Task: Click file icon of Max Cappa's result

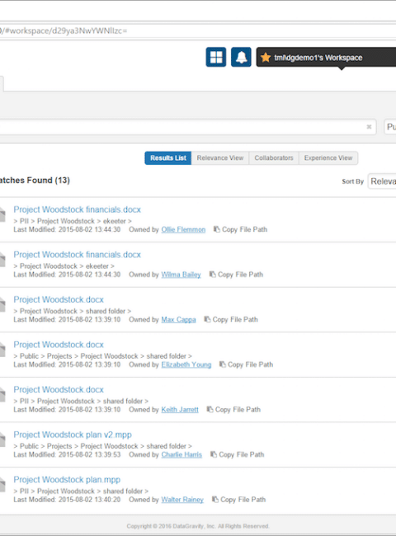Action: (2, 304)
